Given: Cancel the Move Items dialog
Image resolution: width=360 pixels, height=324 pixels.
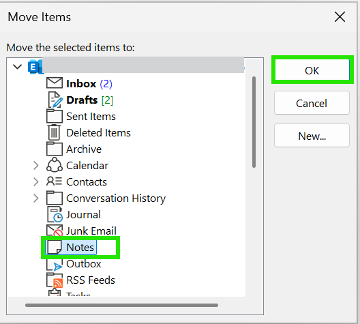Looking at the screenshot, I should [312, 103].
